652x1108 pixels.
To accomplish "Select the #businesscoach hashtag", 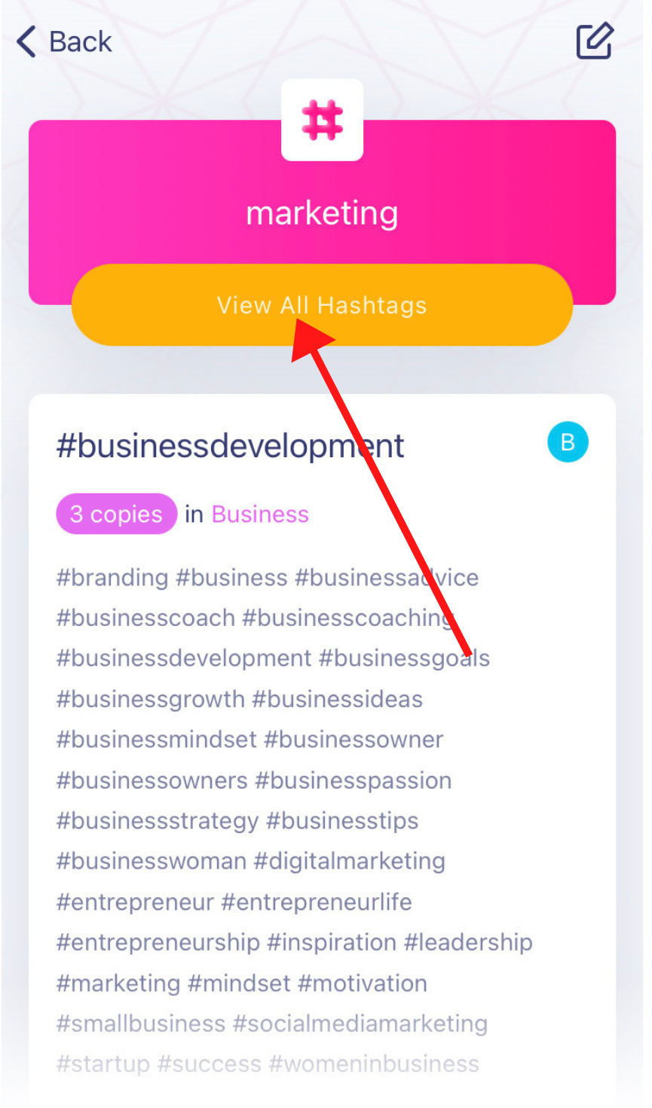I will pyautogui.click(x=146, y=618).
